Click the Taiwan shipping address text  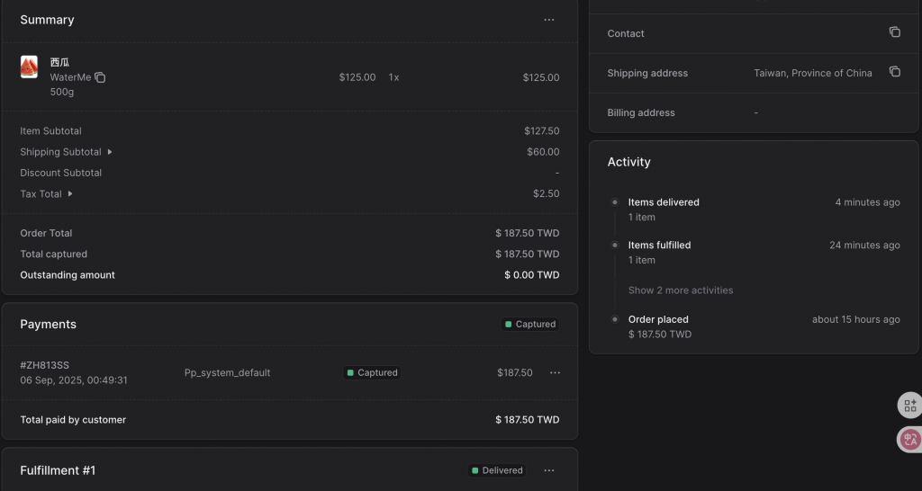point(812,73)
